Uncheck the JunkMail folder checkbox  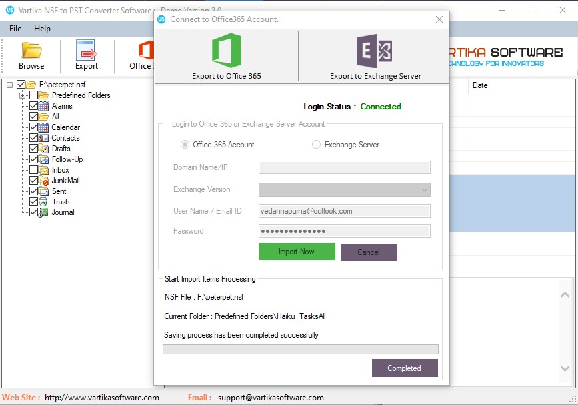(x=33, y=181)
